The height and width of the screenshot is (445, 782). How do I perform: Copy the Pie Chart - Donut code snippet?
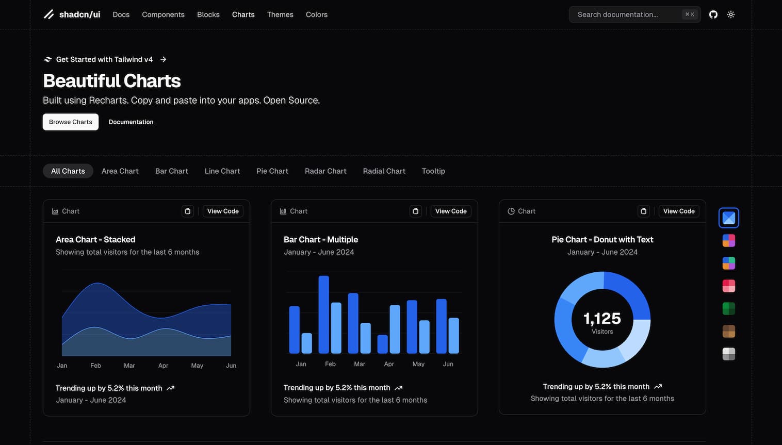coord(643,211)
